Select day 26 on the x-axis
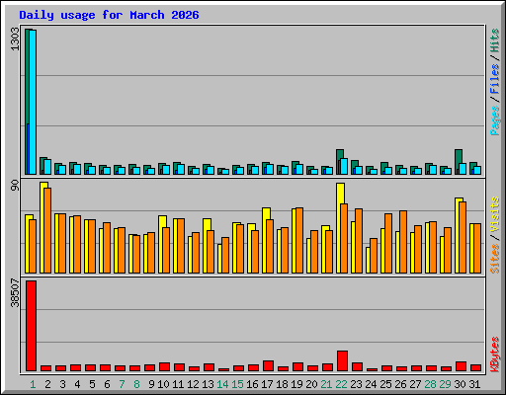The image size is (506, 395). point(400,384)
